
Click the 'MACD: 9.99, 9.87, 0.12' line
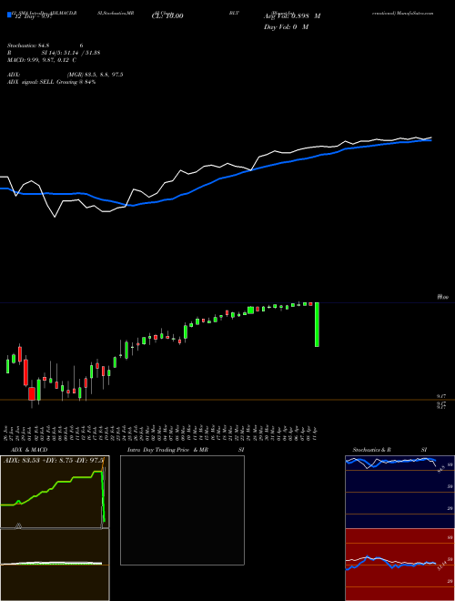[x=42, y=60]
